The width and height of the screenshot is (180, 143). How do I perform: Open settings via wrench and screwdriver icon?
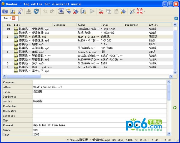132,11
